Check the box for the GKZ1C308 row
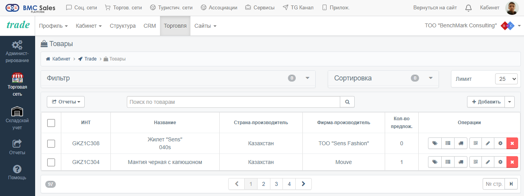Image resolution: width=524 pixels, height=196 pixels. click(x=51, y=143)
